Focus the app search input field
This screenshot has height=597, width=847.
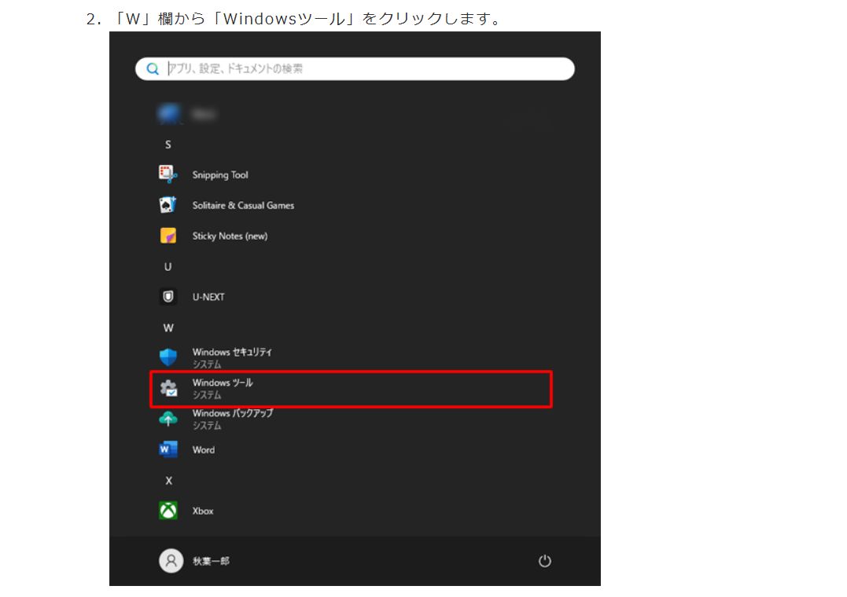(355, 68)
